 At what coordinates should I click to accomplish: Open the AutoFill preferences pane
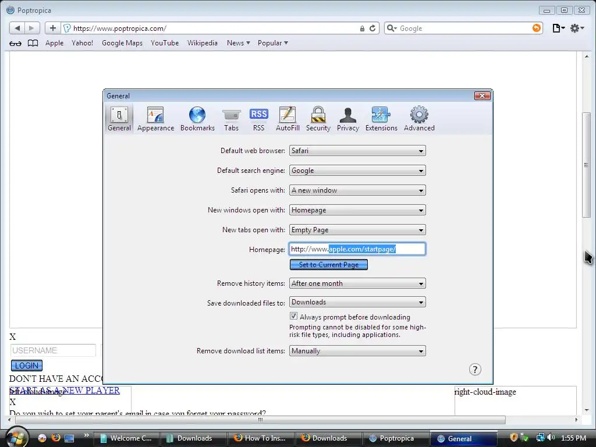(288, 119)
